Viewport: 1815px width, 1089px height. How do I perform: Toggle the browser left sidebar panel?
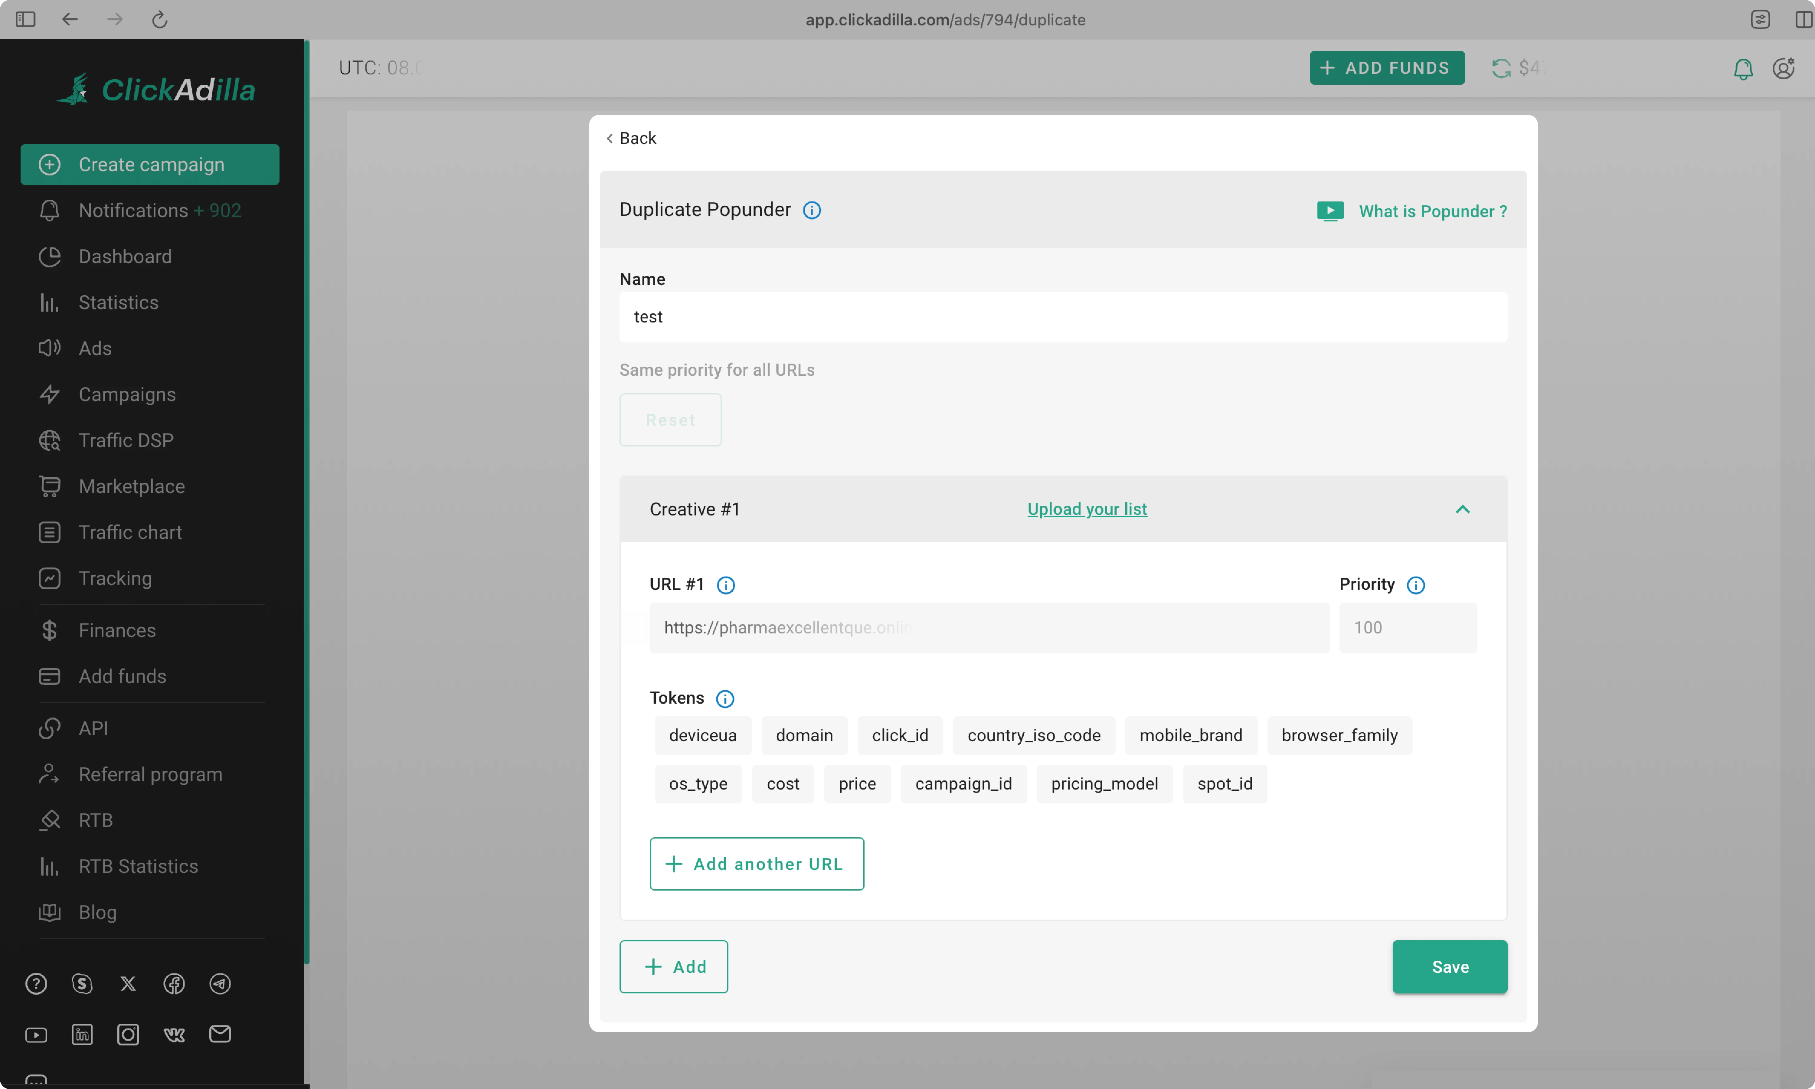(25, 19)
